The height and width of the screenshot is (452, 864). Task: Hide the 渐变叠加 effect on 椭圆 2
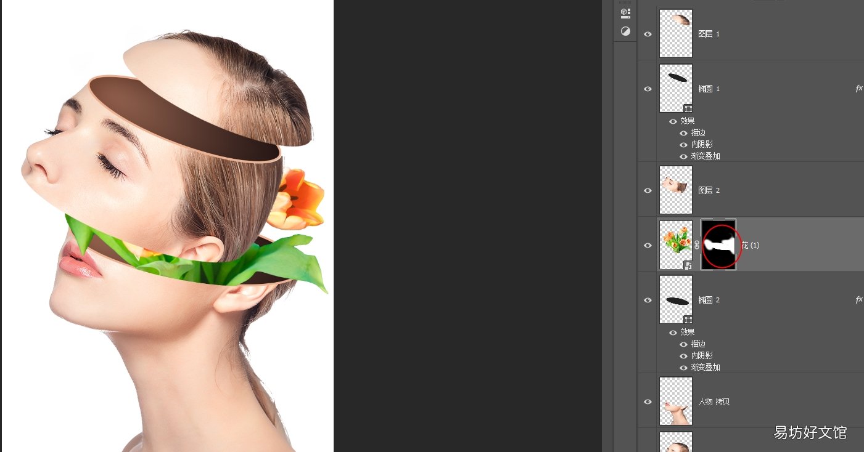[683, 368]
